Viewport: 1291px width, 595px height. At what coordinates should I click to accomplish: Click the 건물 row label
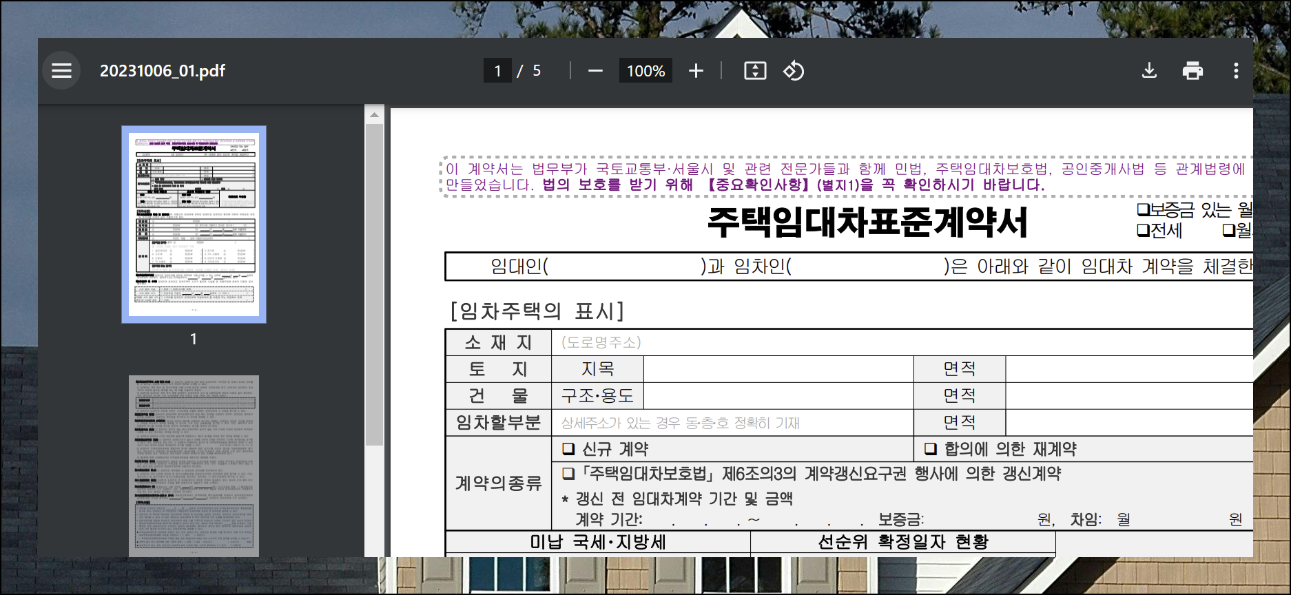498,396
